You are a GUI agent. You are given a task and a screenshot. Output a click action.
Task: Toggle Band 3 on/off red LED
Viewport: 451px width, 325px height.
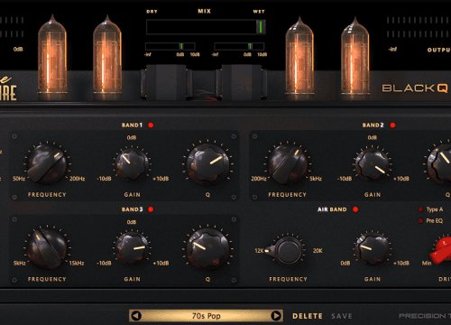(x=151, y=209)
